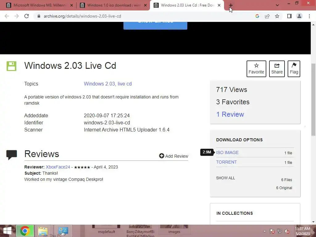
Task: Open the Windows 2.03 topic link
Action: 100,84
